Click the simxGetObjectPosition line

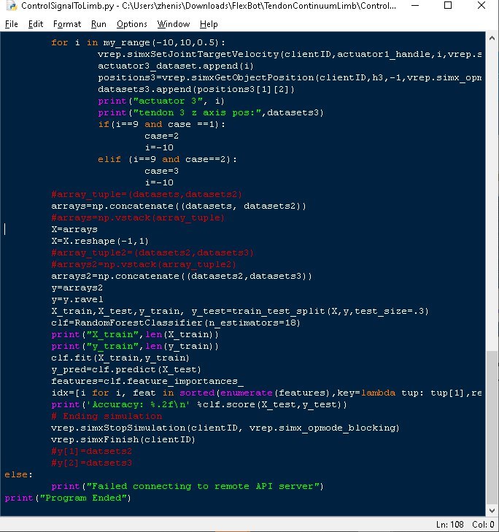click(x=290, y=77)
